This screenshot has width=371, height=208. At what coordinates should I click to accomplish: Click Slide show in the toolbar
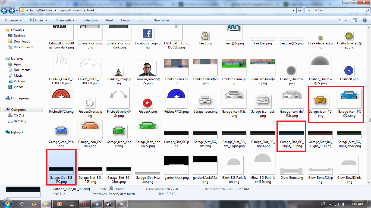pos(90,20)
